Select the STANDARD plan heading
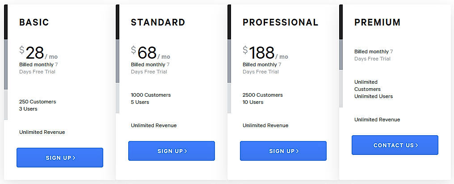Viewport: 454px width, 184px height. [x=158, y=22]
